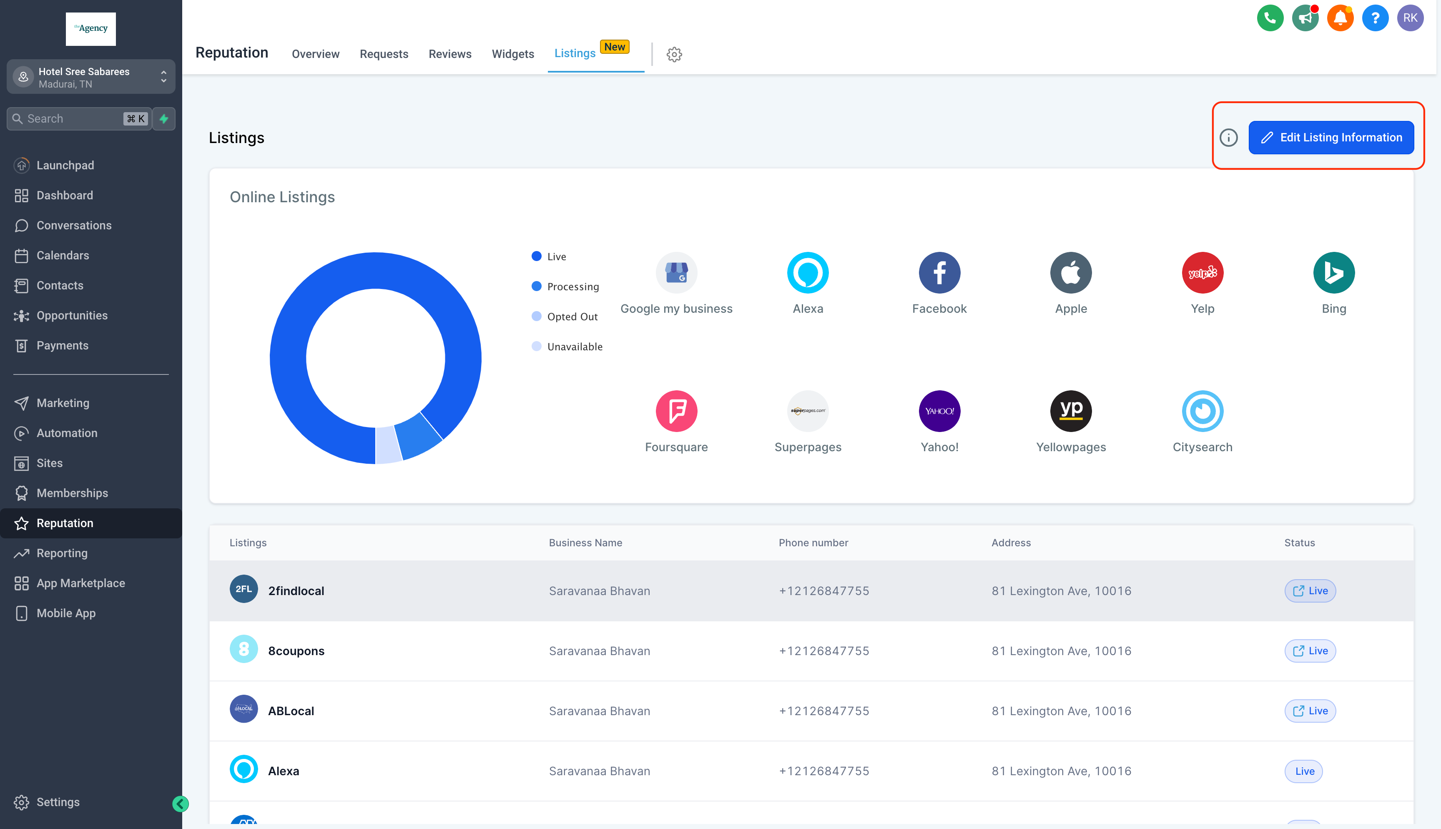Click the Status column header
Viewport: 1441px width, 829px height.
[1299, 543]
